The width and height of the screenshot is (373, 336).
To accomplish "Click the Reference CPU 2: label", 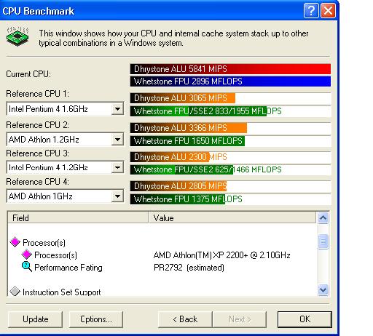I will point(37,125).
